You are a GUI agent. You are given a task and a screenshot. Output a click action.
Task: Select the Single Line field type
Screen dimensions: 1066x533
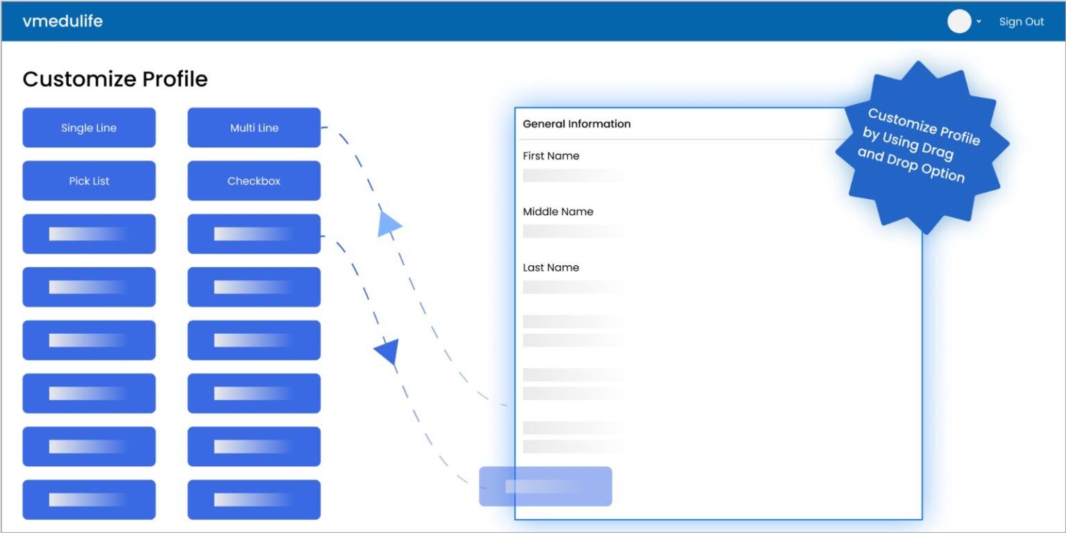(x=89, y=127)
